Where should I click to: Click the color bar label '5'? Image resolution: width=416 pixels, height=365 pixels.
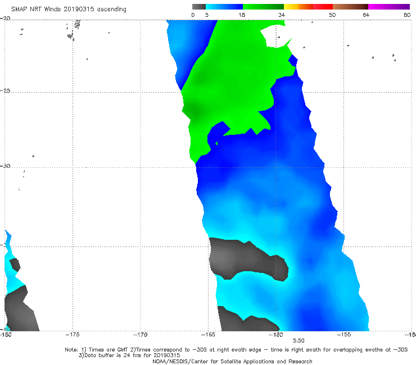207,15
